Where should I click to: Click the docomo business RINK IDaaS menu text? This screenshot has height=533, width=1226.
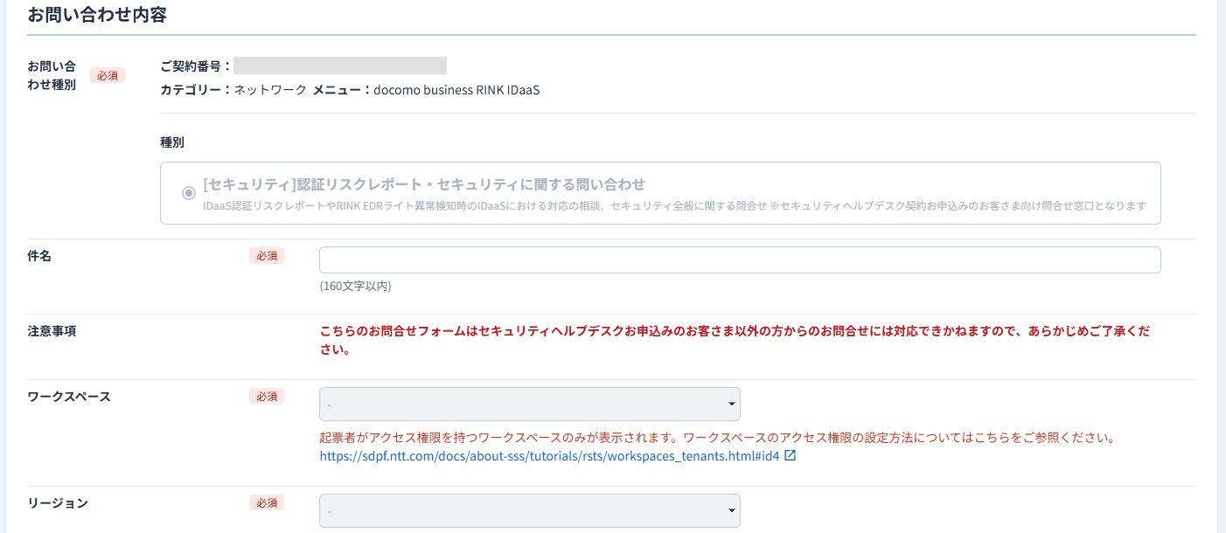click(x=456, y=90)
